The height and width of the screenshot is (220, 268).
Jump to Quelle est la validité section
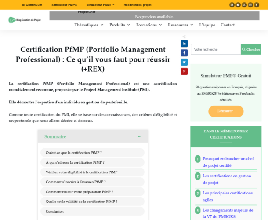tap(92, 202)
